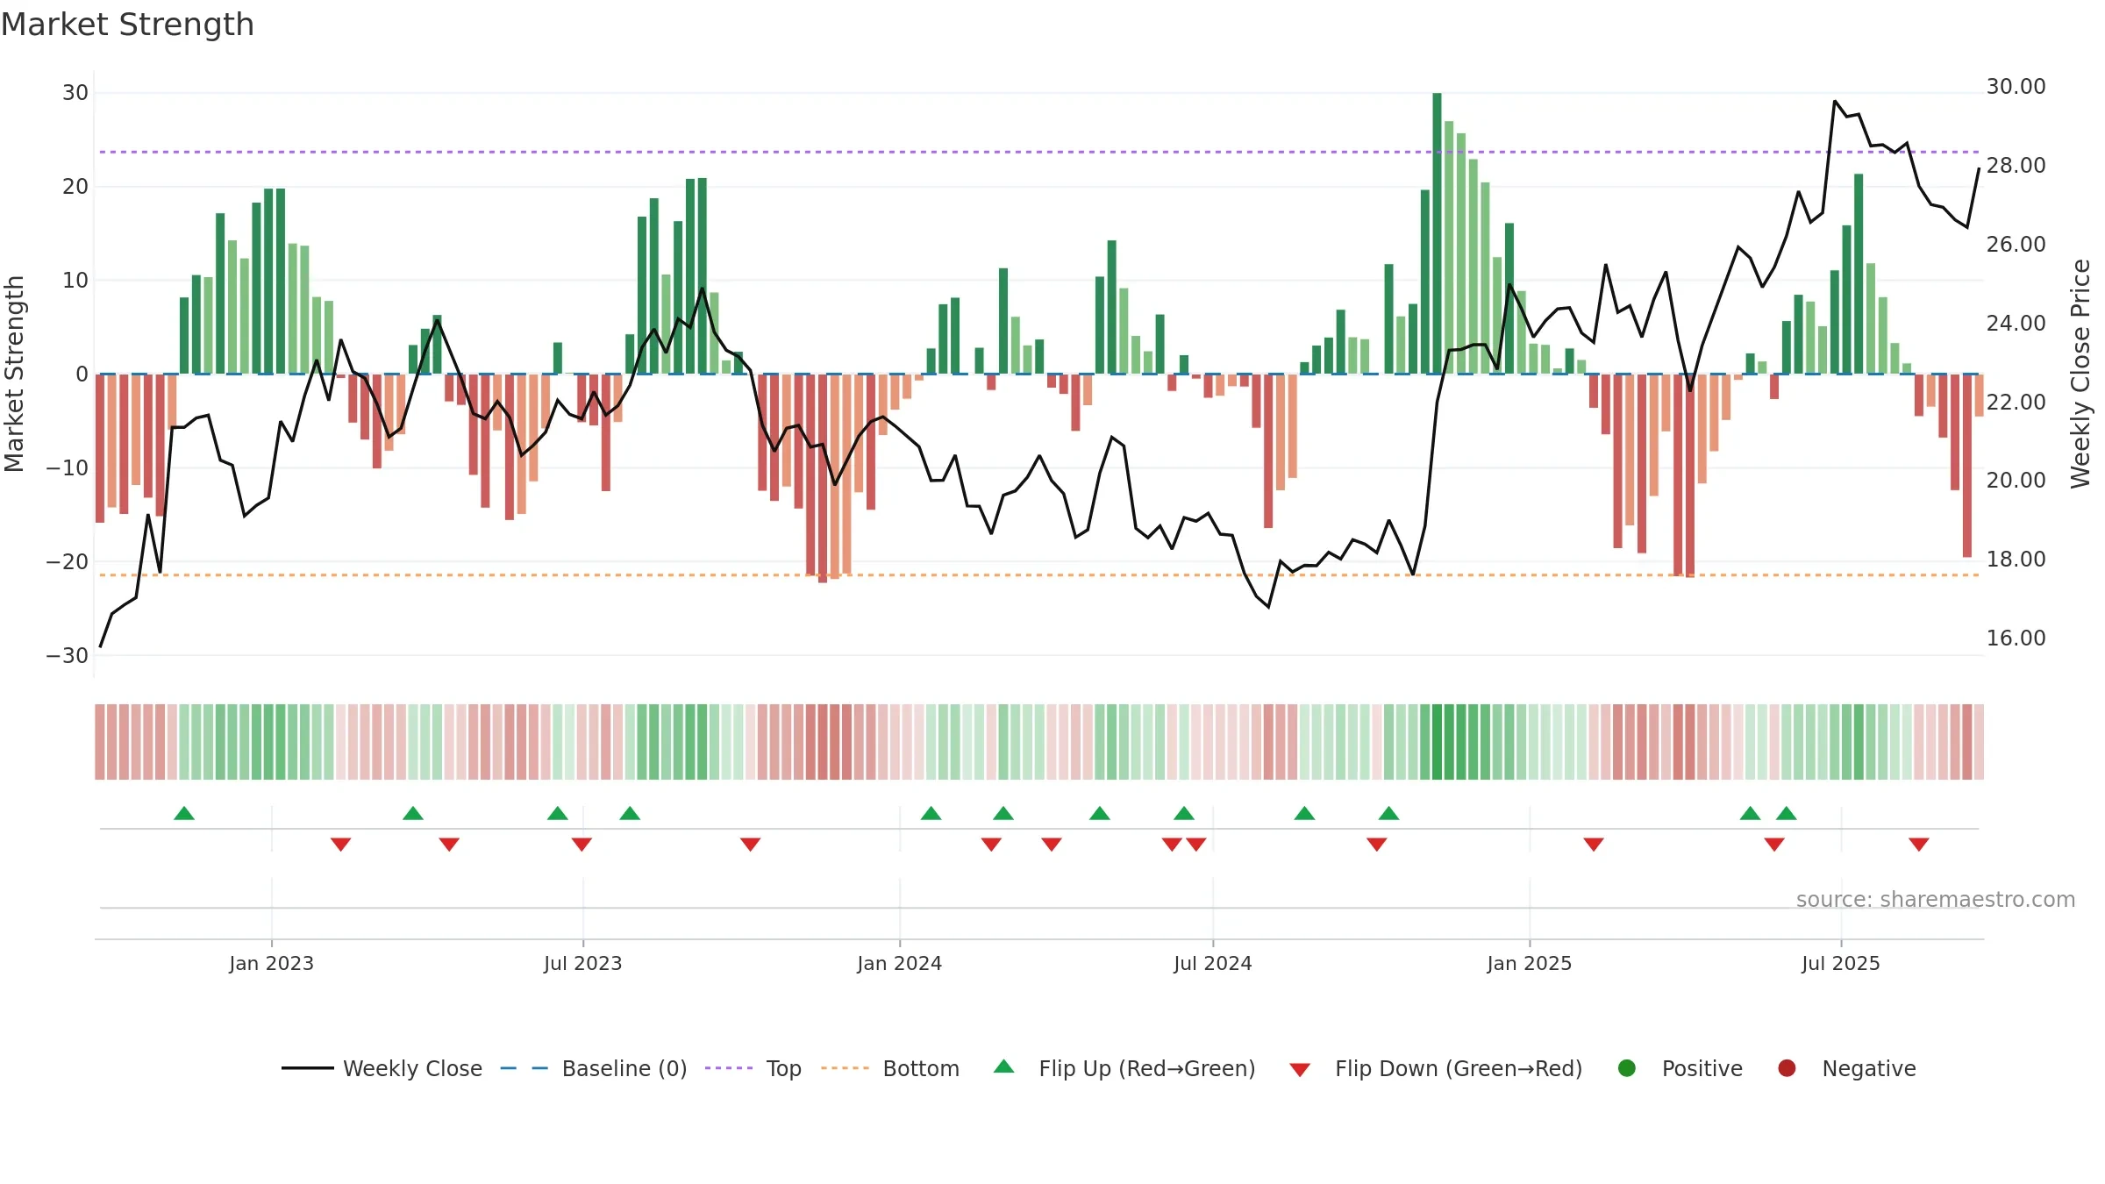Click the 26.00 price tick on right axis
This screenshot has width=2105, height=1184.
pyautogui.click(x=2016, y=245)
